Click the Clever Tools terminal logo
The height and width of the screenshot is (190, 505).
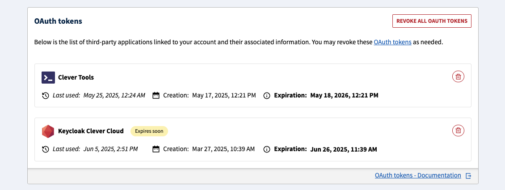pyautogui.click(x=48, y=77)
